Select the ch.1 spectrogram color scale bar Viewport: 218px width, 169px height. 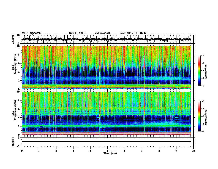tap(199, 71)
